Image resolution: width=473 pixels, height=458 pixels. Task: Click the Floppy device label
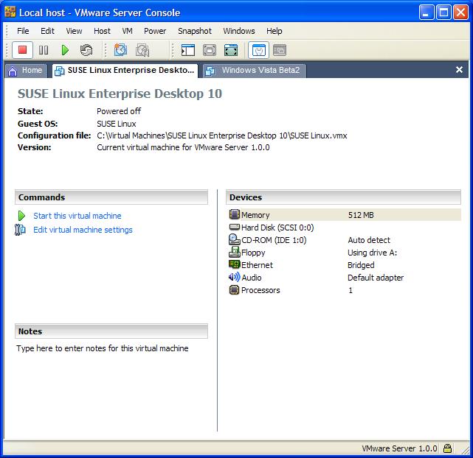point(253,253)
